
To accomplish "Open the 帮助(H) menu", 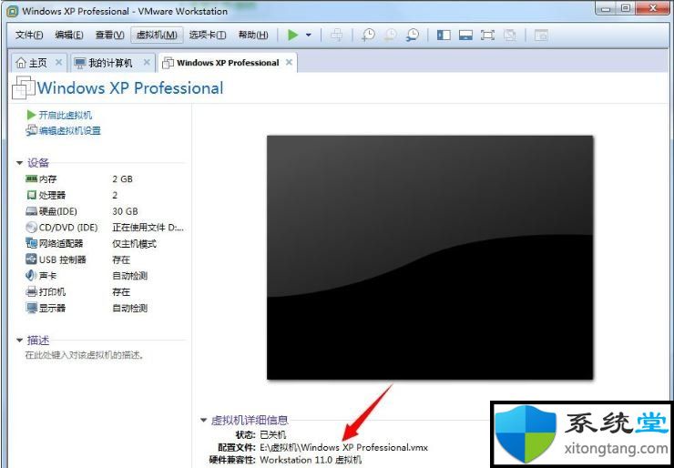I will (x=253, y=36).
